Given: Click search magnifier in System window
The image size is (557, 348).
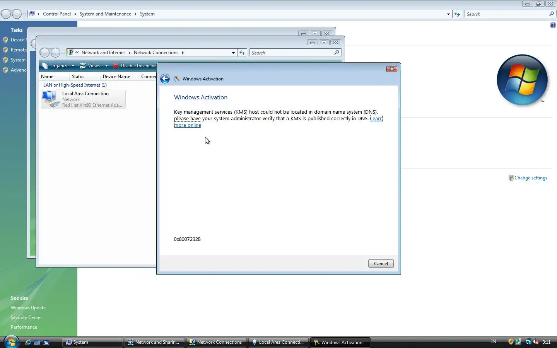Looking at the screenshot, I should (x=552, y=14).
